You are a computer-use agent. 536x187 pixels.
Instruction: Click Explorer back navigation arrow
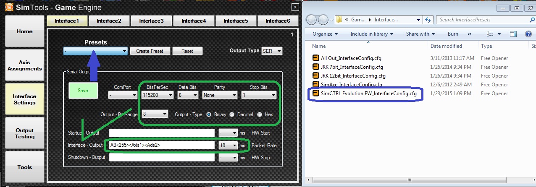click(312, 19)
